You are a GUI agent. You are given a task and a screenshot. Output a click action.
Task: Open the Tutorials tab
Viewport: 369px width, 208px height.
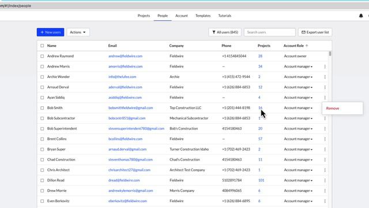[225, 16]
